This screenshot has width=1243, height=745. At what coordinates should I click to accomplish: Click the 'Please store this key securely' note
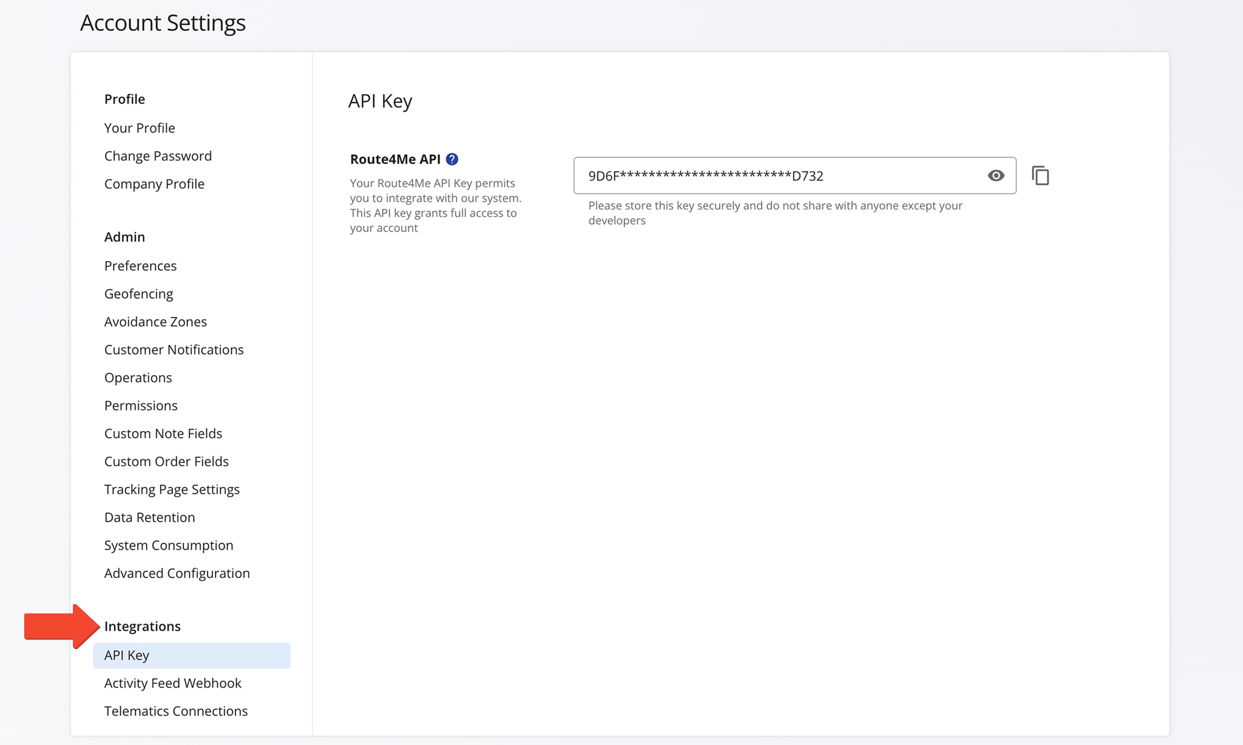(x=775, y=213)
